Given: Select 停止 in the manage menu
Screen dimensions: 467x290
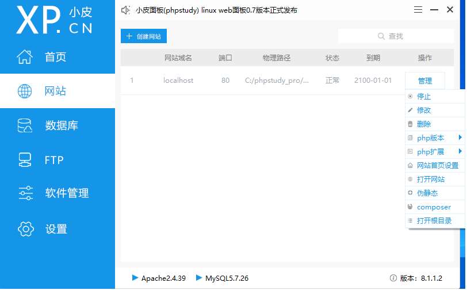Looking at the screenshot, I should tap(435, 96).
